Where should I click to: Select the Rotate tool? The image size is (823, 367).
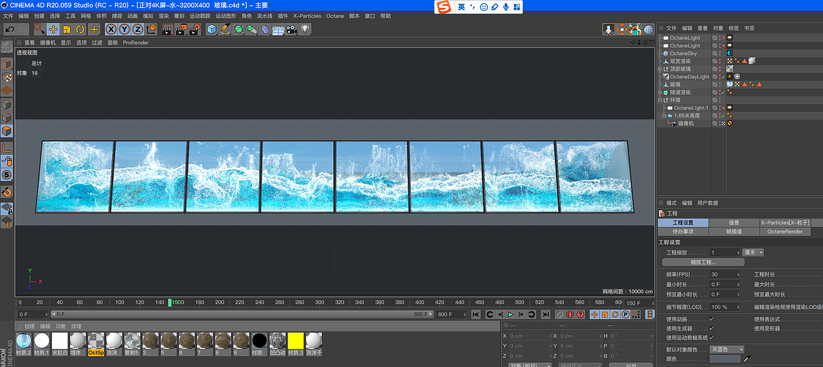[x=80, y=29]
